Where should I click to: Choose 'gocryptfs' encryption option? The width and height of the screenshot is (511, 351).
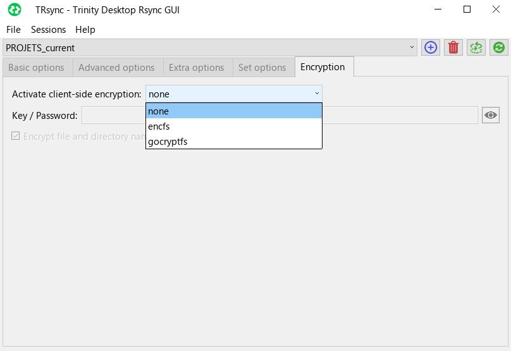[x=233, y=142]
